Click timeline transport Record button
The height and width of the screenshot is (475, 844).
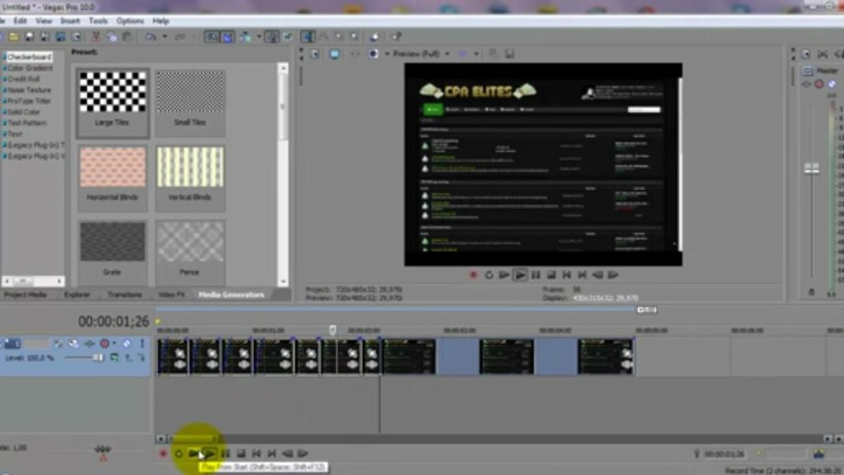(x=163, y=454)
